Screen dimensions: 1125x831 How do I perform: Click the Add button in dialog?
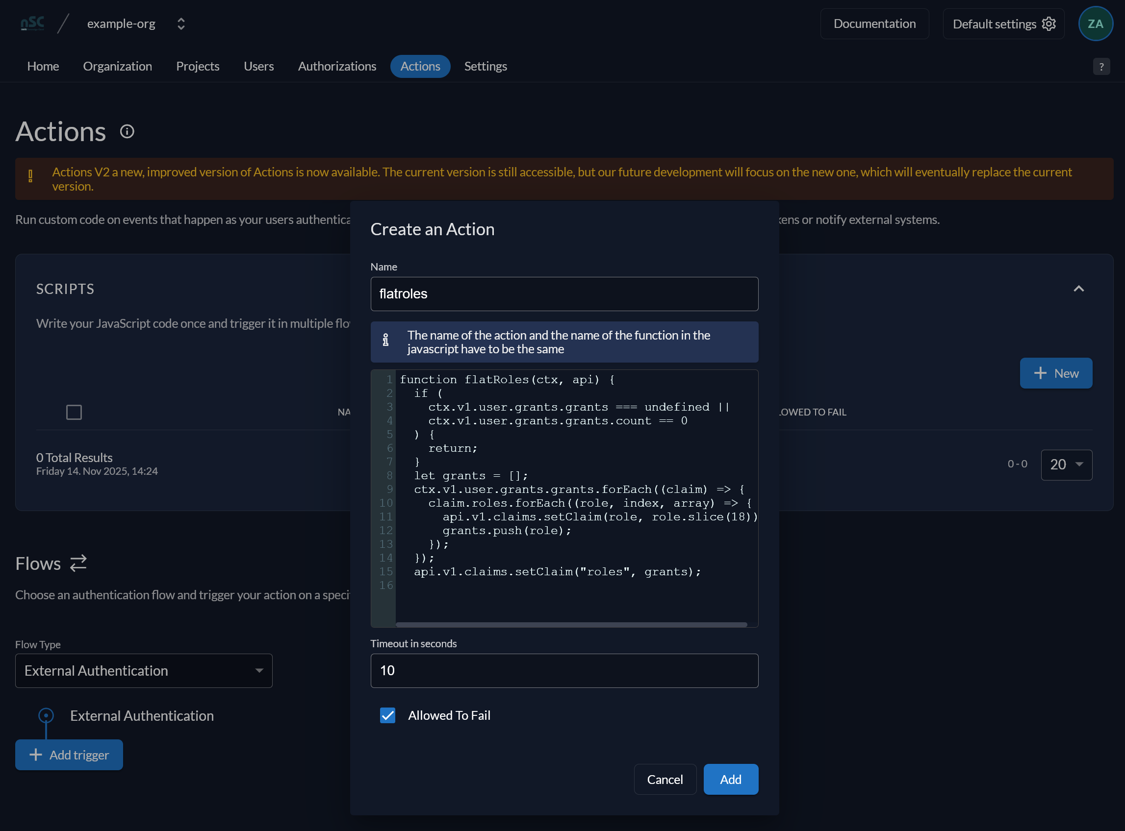731,779
